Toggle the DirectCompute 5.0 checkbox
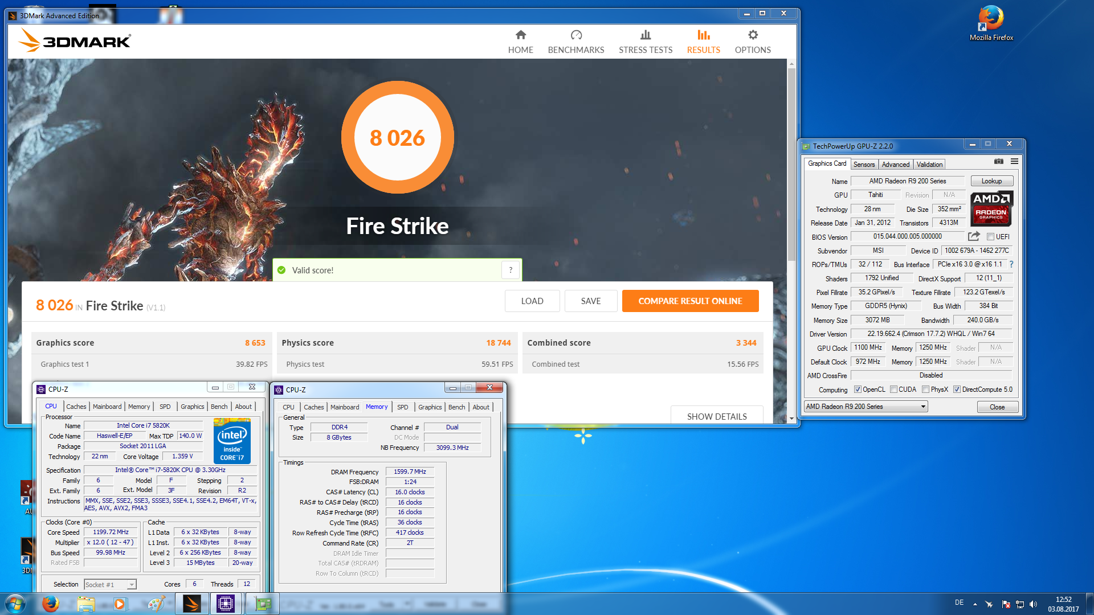The image size is (1094, 615). pos(957,389)
